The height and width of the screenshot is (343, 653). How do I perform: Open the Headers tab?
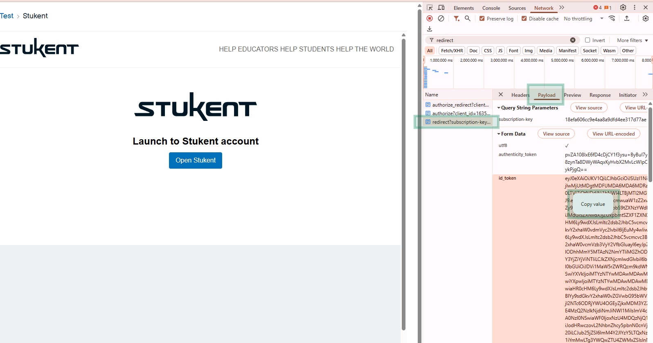[x=520, y=95]
